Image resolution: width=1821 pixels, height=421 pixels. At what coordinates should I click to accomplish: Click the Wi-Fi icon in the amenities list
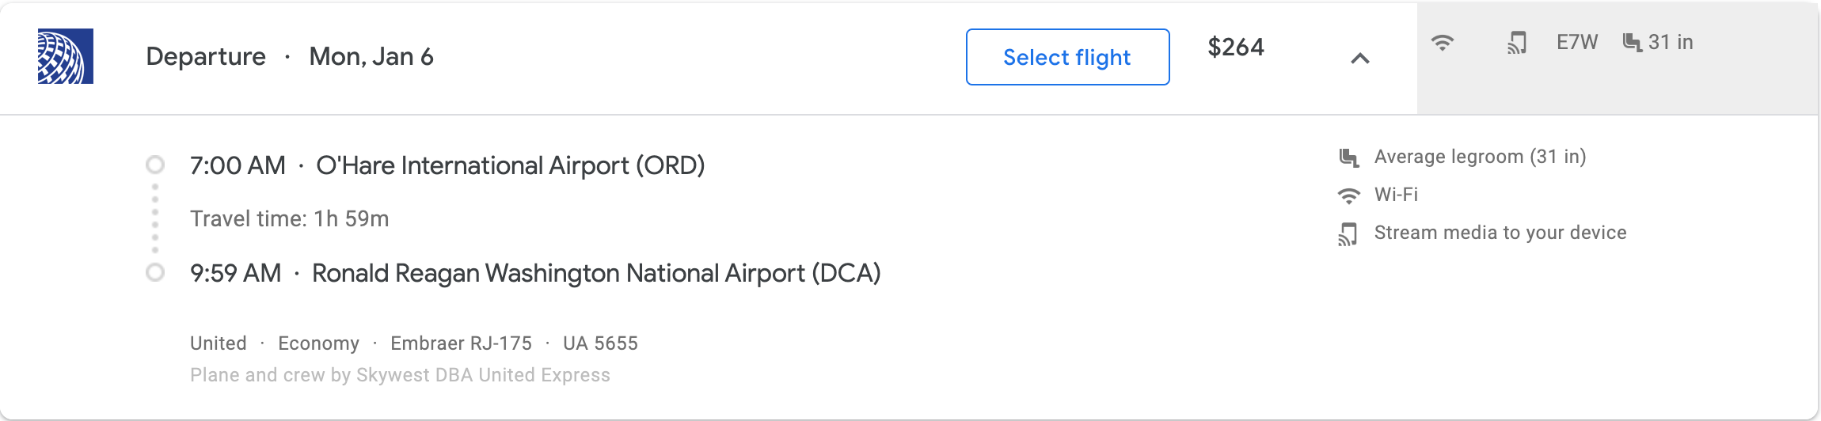(x=1348, y=195)
